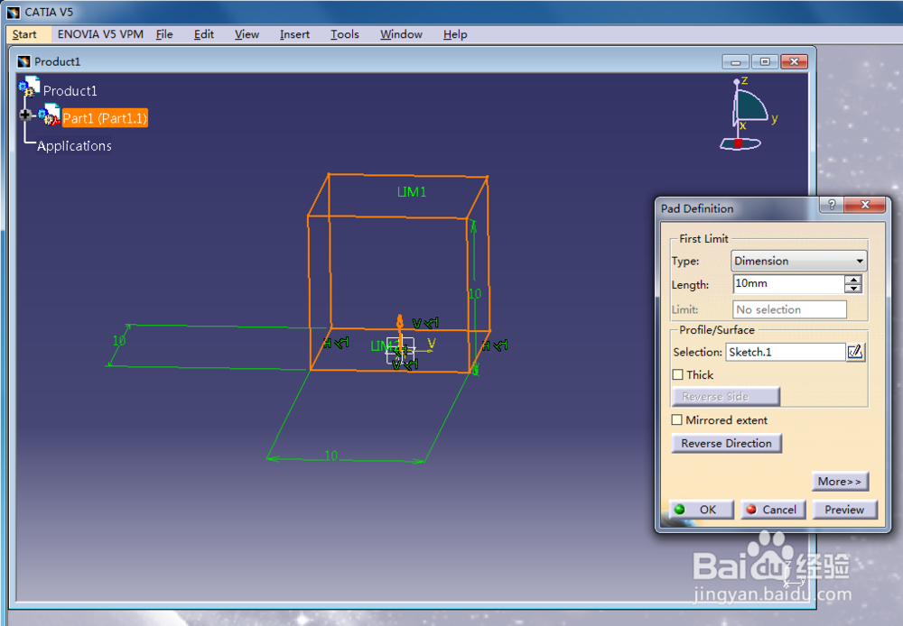Decrease Length with the down spinner arrow
903x626 pixels.
coord(853,289)
